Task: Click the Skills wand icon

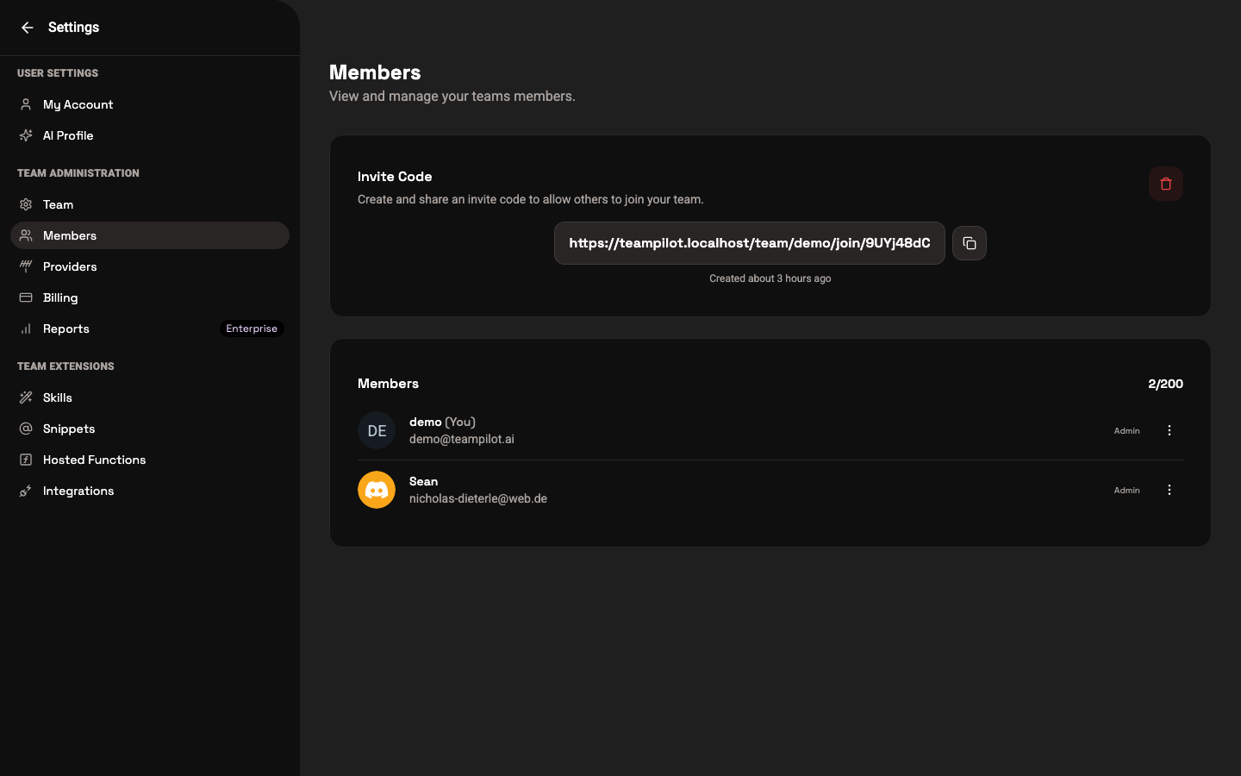Action: (x=26, y=397)
